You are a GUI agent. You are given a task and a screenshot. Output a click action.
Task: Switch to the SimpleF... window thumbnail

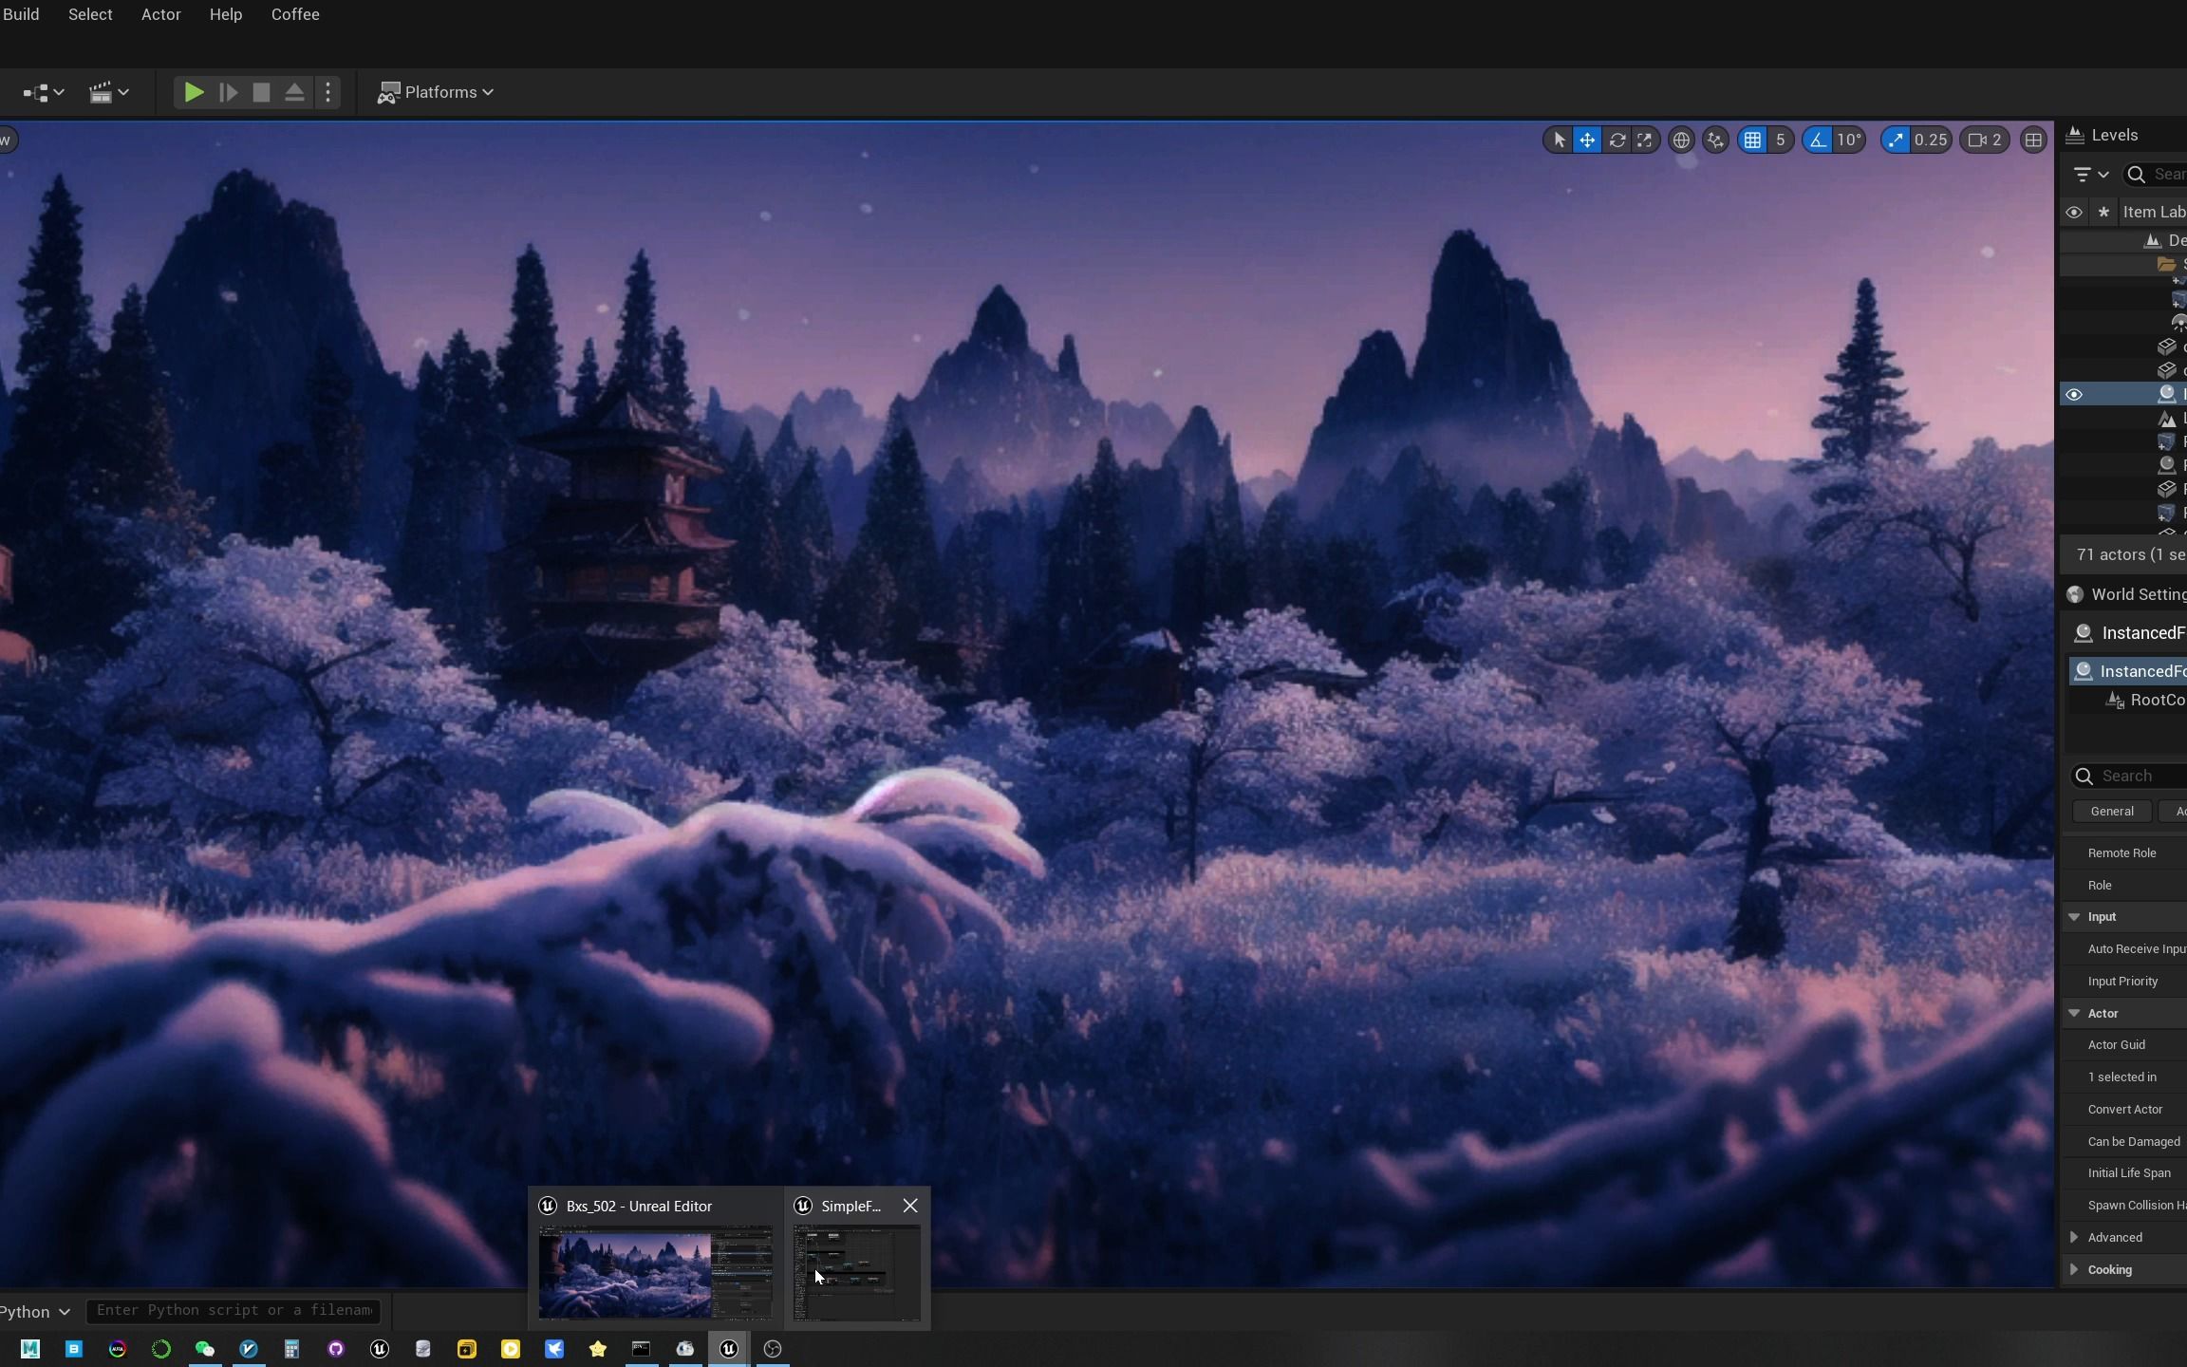coord(856,1272)
